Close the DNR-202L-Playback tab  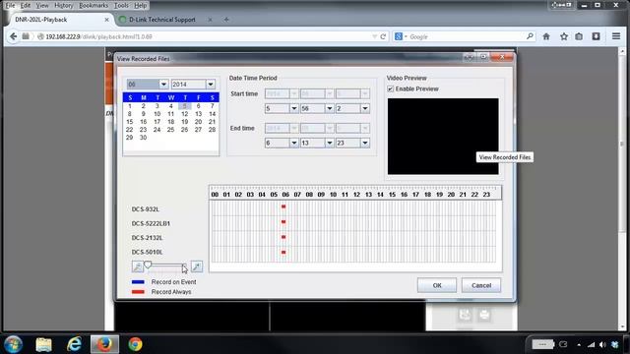pos(106,20)
